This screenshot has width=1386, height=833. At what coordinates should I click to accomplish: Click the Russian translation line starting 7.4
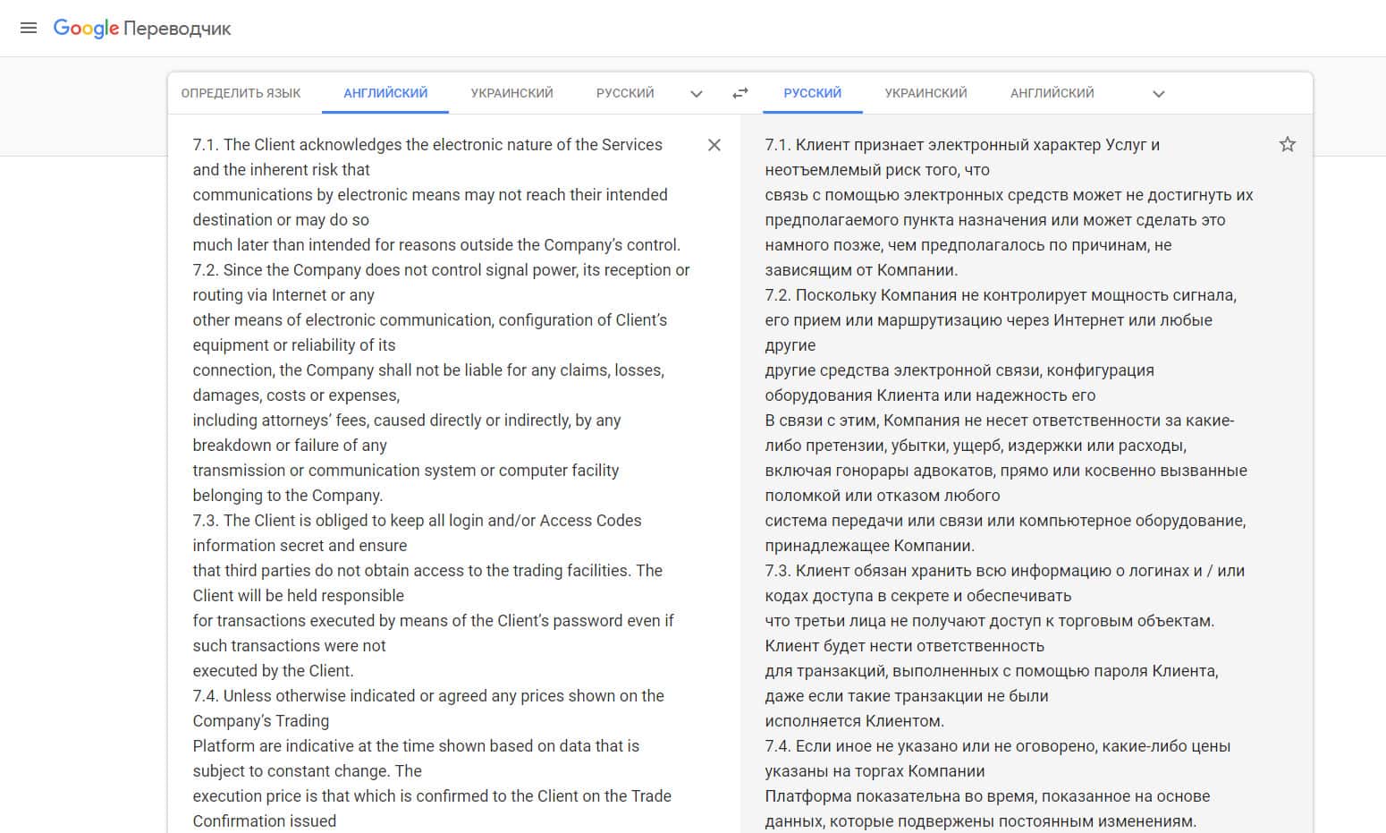click(997, 746)
